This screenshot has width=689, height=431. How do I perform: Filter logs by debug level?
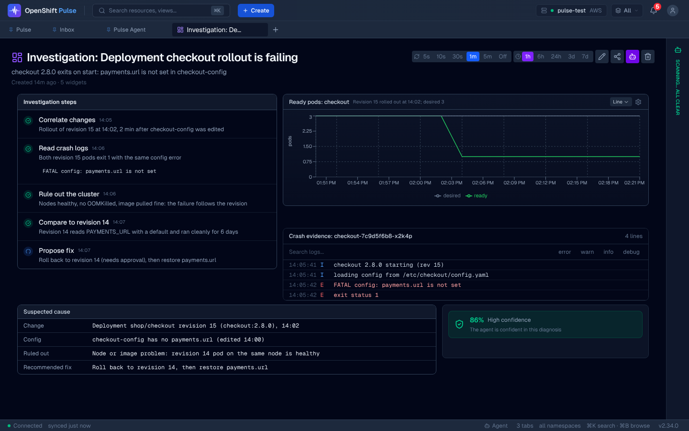631,252
